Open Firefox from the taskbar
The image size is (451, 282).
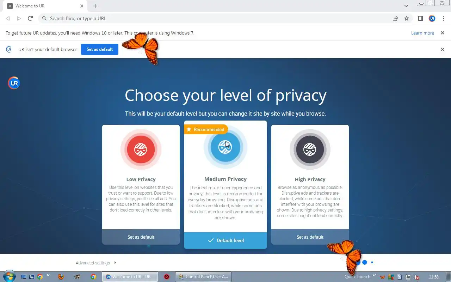pos(61,277)
